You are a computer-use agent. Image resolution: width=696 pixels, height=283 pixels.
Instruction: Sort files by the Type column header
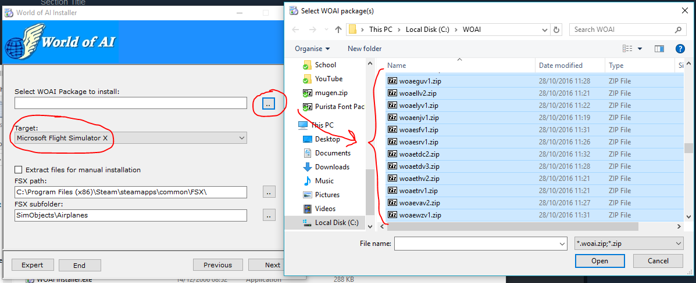[639, 65]
